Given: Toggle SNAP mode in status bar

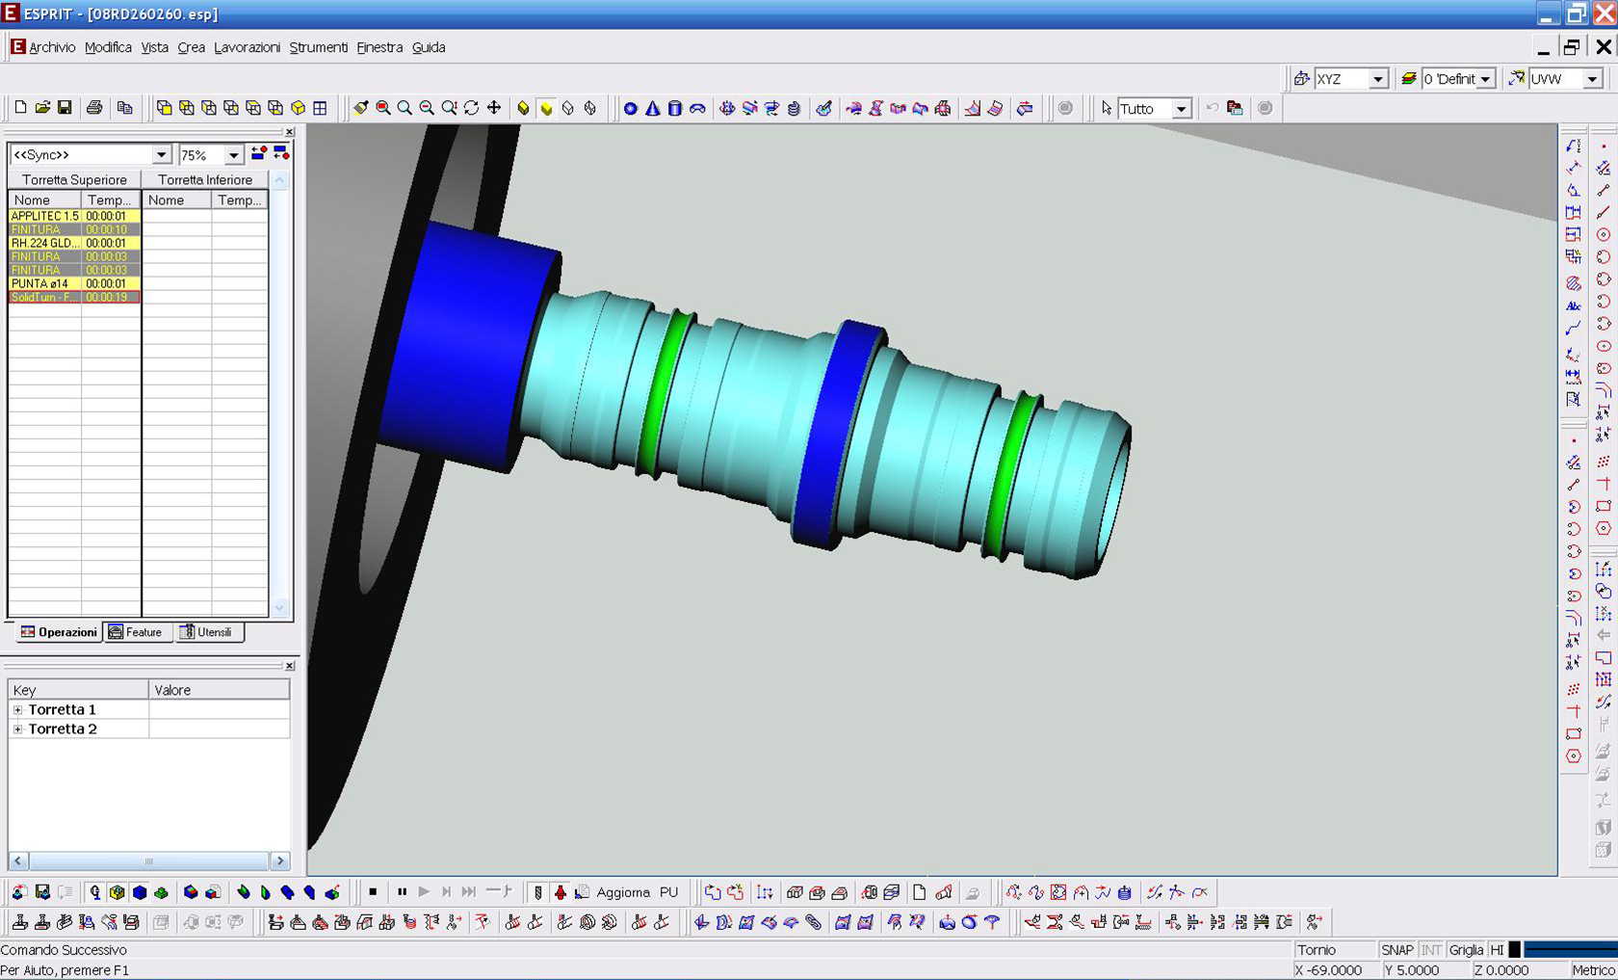Looking at the screenshot, I should [x=1396, y=950].
